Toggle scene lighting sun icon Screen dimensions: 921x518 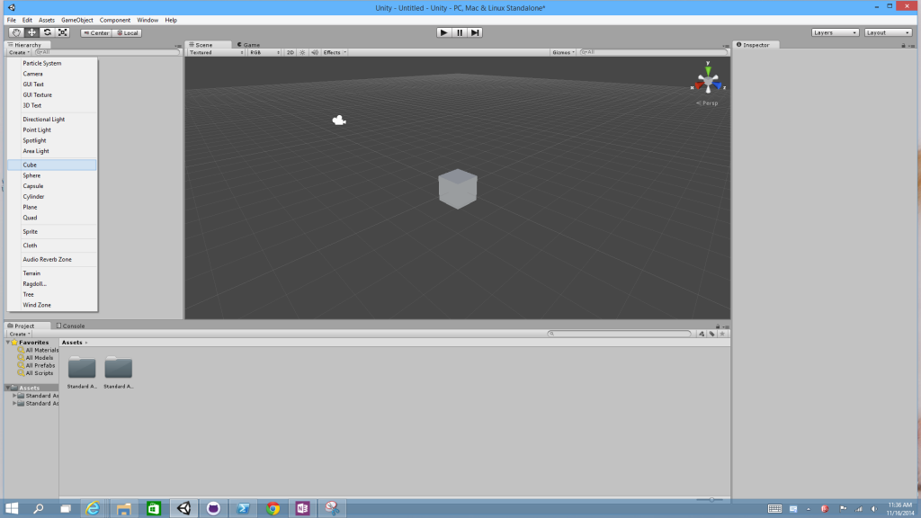click(302, 52)
